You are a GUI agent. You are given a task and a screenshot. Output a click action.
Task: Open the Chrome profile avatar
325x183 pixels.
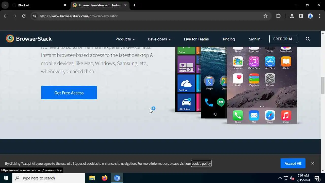[310, 16]
